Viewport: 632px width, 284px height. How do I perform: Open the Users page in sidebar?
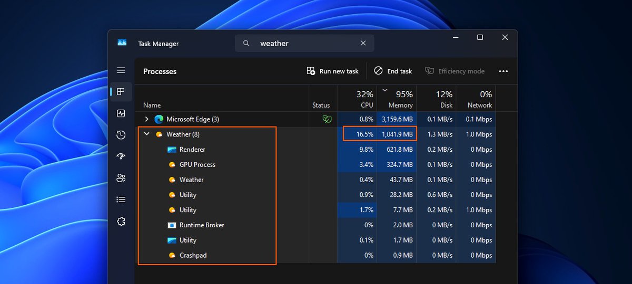(121, 178)
